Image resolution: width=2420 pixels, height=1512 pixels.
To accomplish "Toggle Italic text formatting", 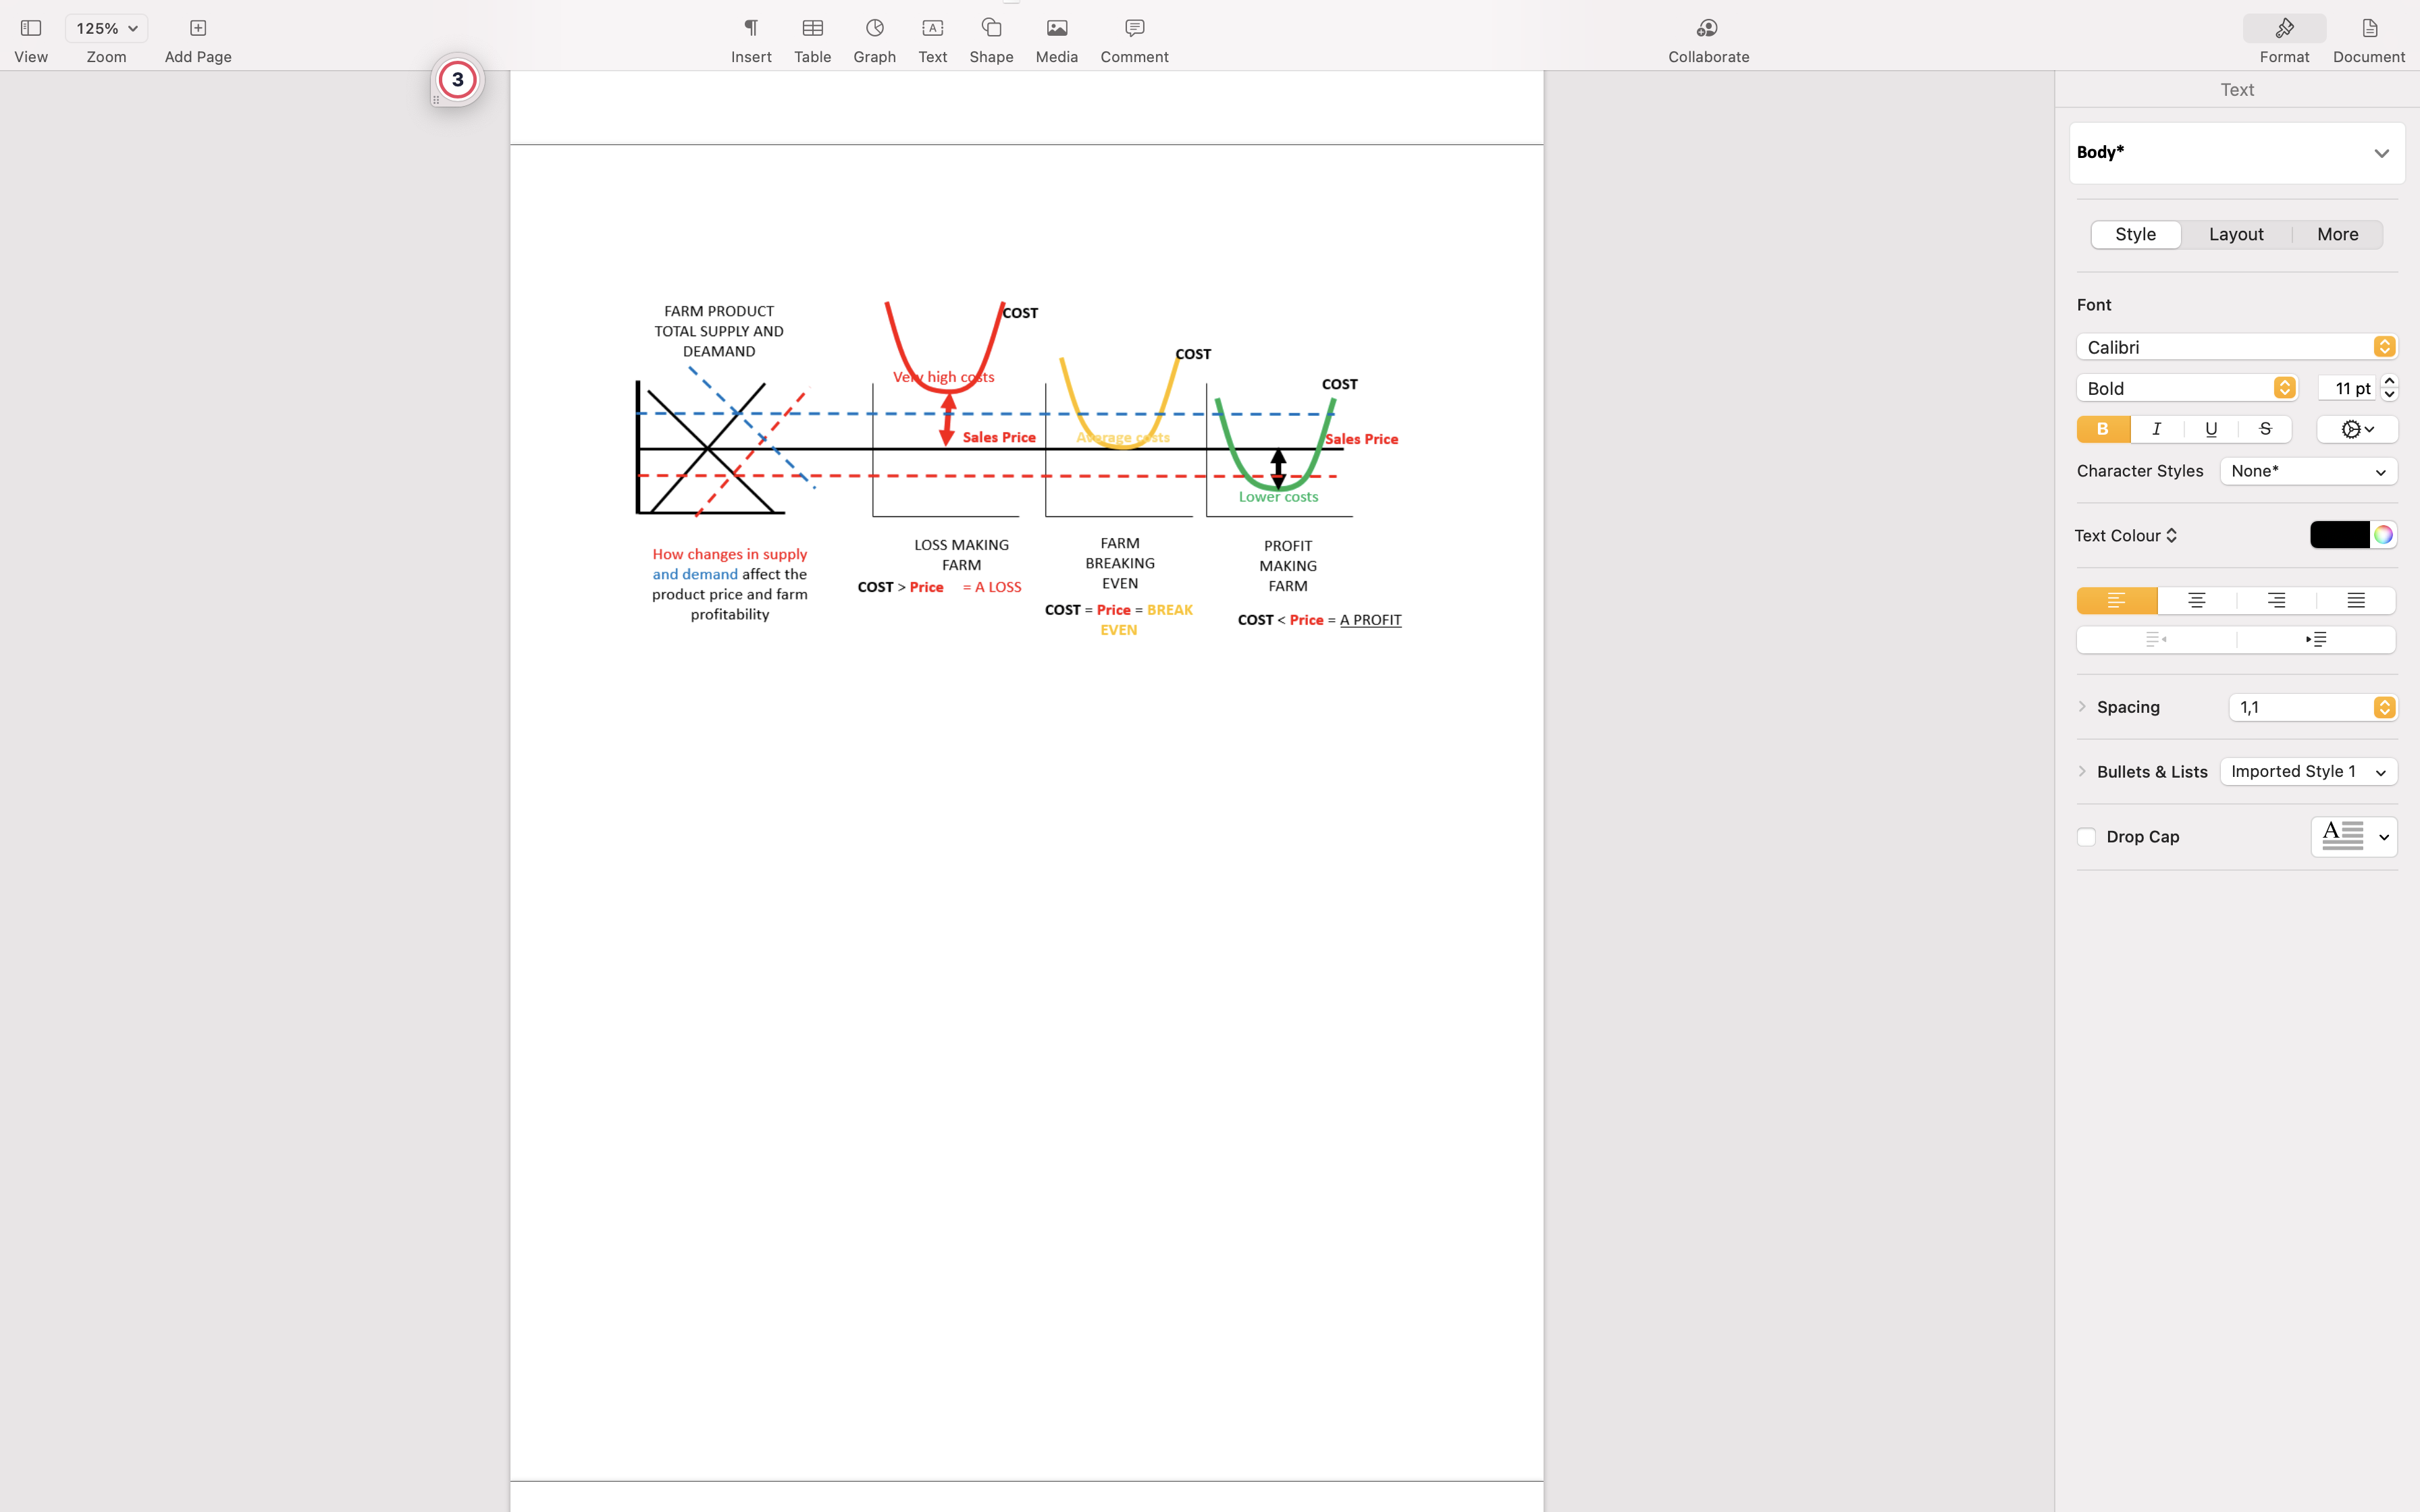I will (2156, 429).
